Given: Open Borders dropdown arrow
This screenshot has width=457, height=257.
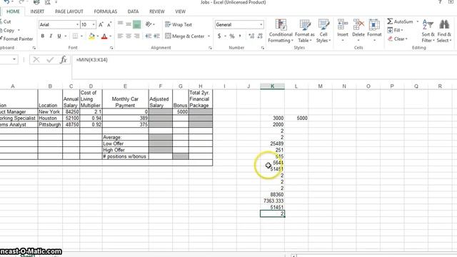Looking at the screenshot, I should pos(81,36).
